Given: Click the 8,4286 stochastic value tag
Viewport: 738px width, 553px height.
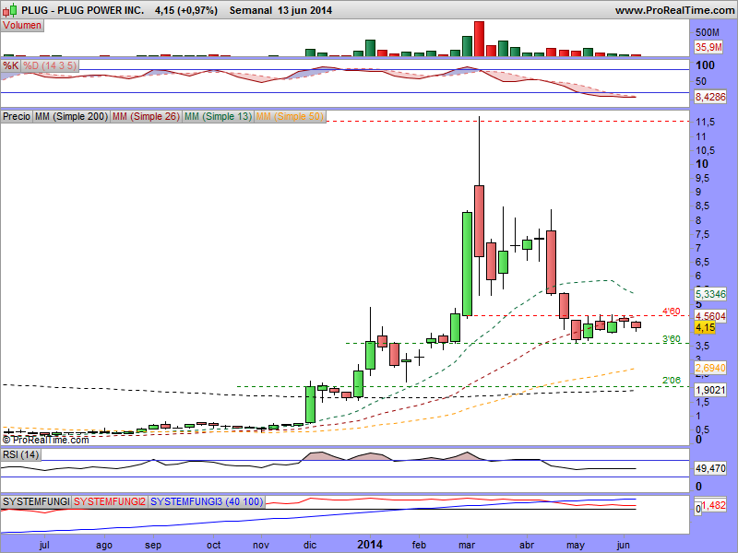Looking at the screenshot, I should point(710,98).
